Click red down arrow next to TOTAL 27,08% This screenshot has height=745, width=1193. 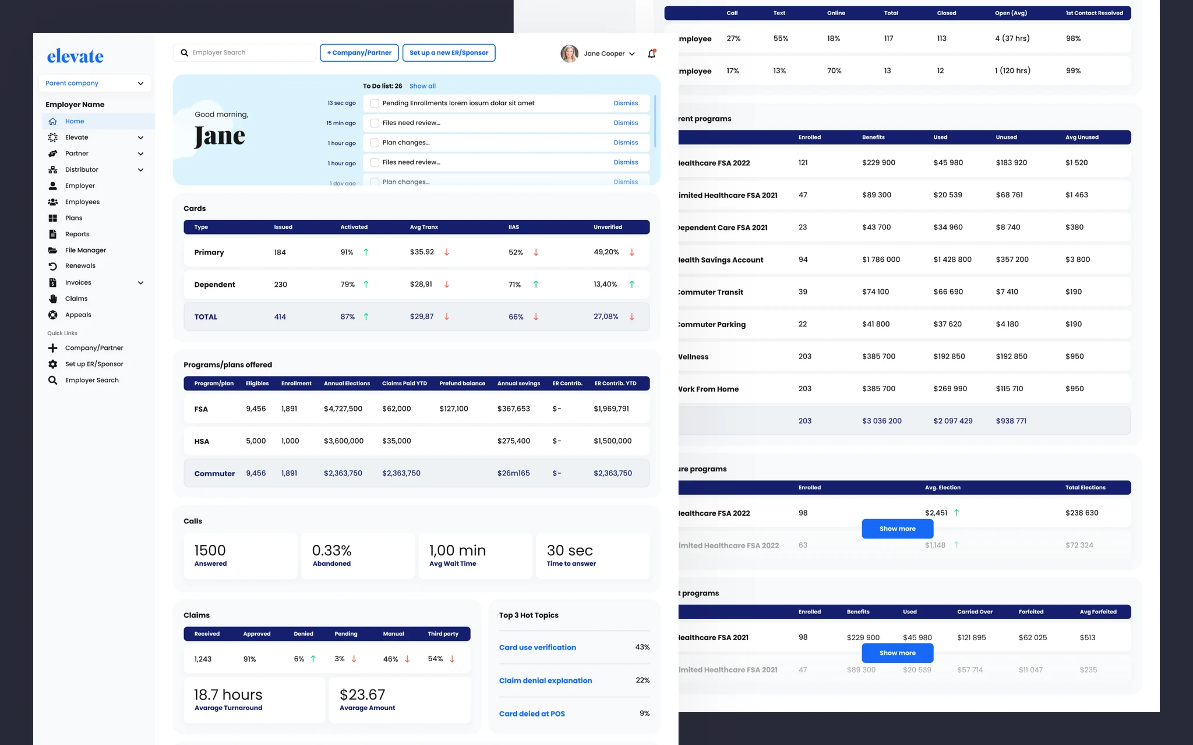pyautogui.click(x=631, y=317)
